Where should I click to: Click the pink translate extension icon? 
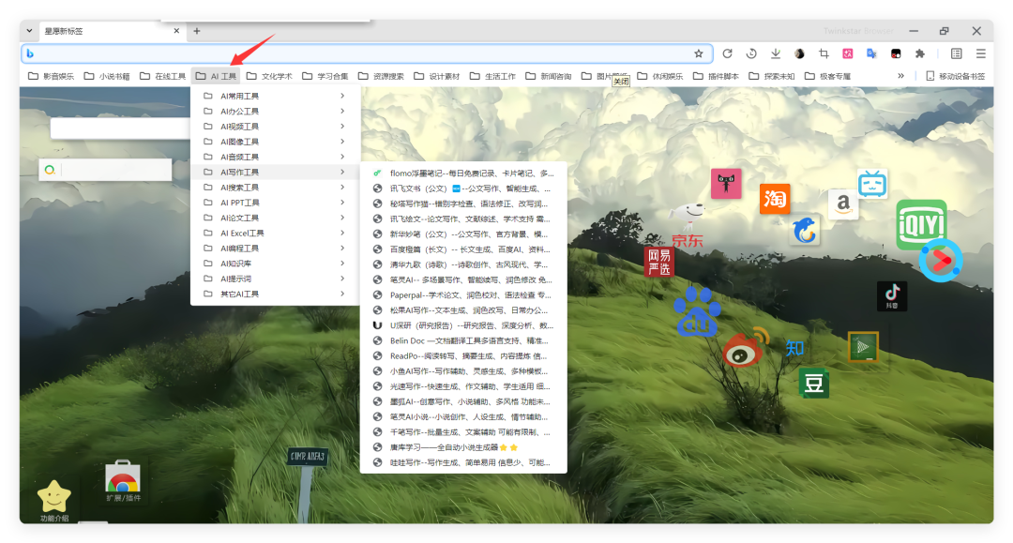[848, 53]
